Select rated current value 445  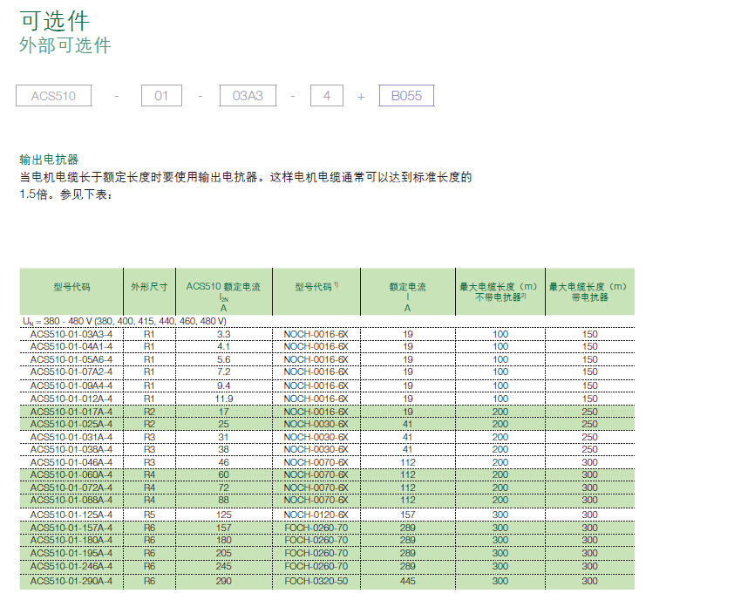point(408,581)
